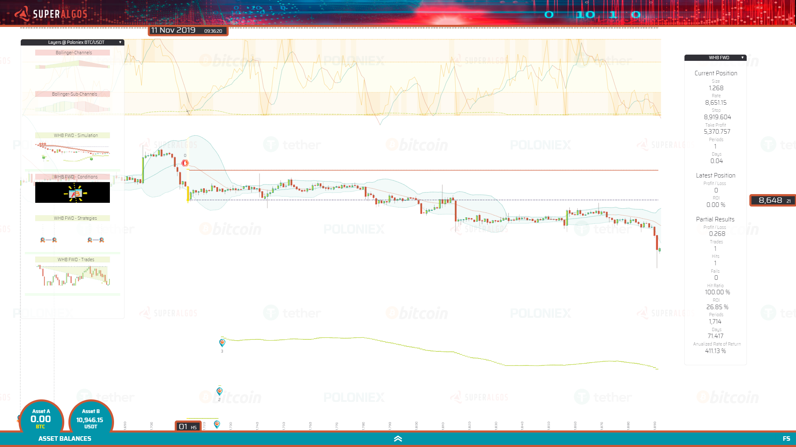
Task: Toggle the WHB FWD - Strategies layer
Action: [73, 218]
